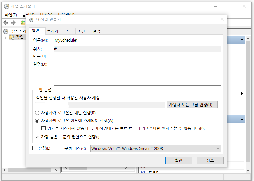Click the task library folder icon in the tree
Viewport: 254px width, 181px height.
coord(12,37)
